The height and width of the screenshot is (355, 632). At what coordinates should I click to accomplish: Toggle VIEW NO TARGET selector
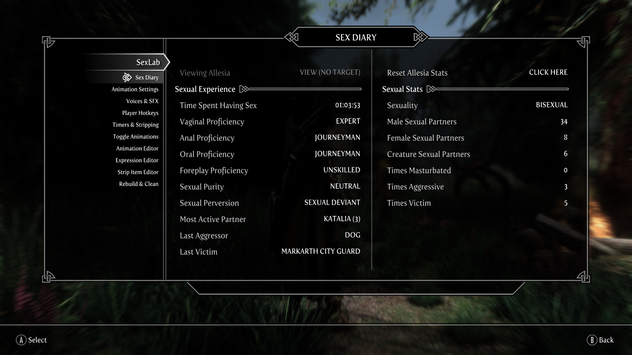330,72
